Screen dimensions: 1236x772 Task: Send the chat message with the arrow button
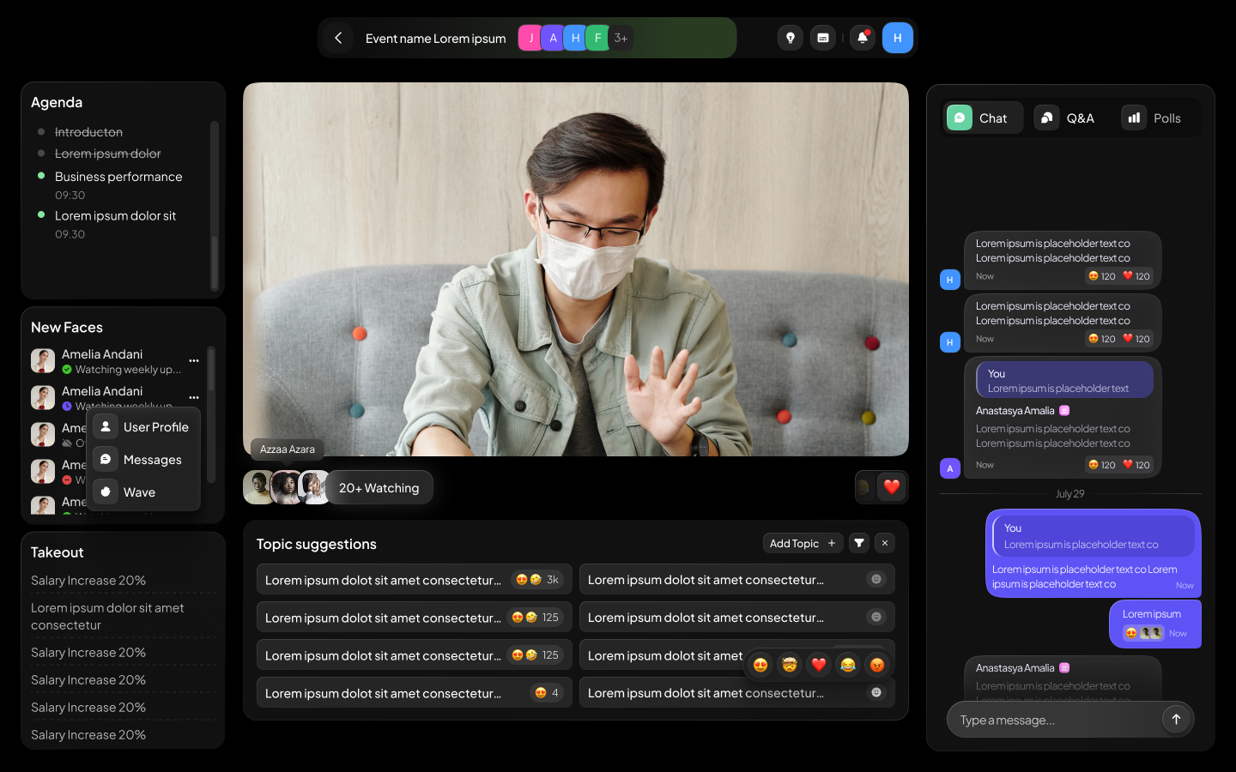1177,720
